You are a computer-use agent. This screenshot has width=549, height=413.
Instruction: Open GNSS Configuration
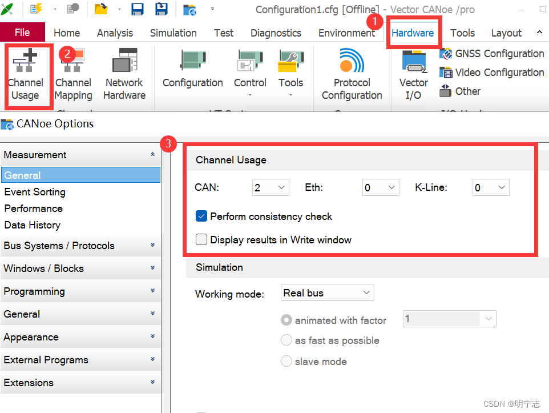tap(492, 54)
